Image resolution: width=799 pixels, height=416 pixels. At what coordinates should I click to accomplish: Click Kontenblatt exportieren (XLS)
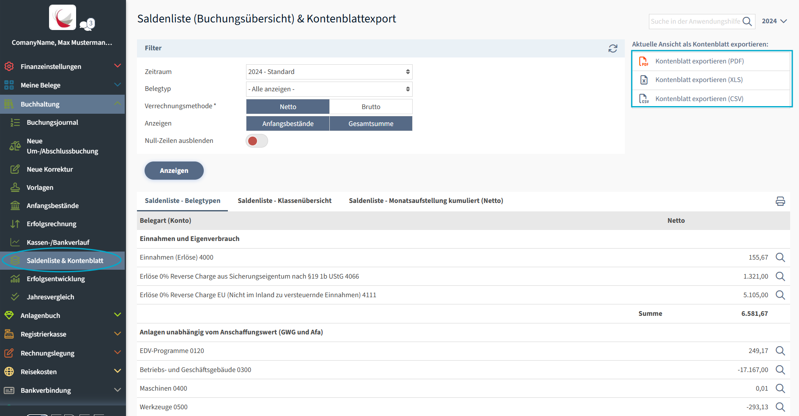699,80
